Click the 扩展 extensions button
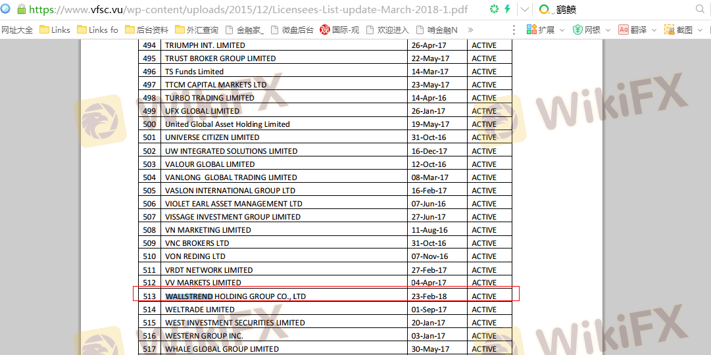This screenshot has height=355, width=711. click(541, 30)
